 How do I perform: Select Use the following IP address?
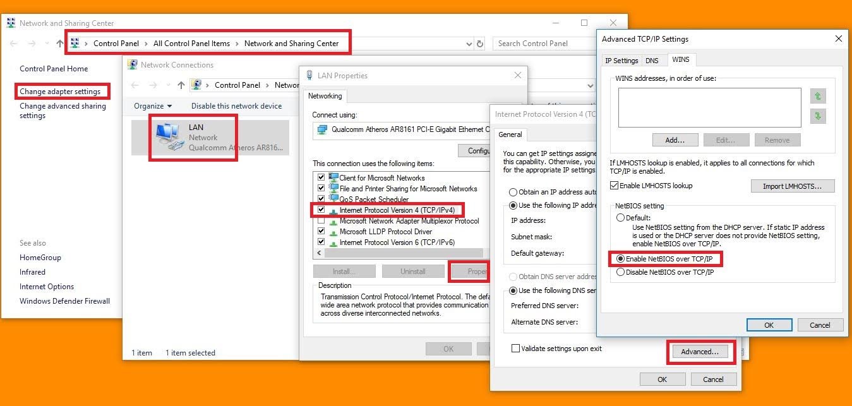pos(513,205)
